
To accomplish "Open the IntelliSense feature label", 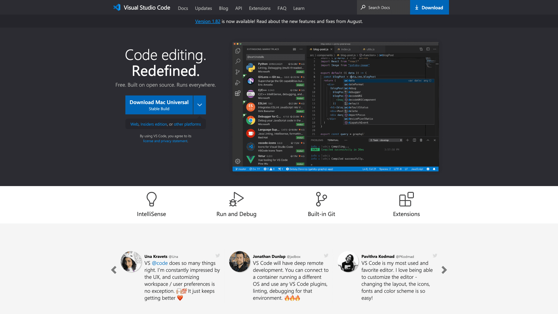I will tap(151, 214).
